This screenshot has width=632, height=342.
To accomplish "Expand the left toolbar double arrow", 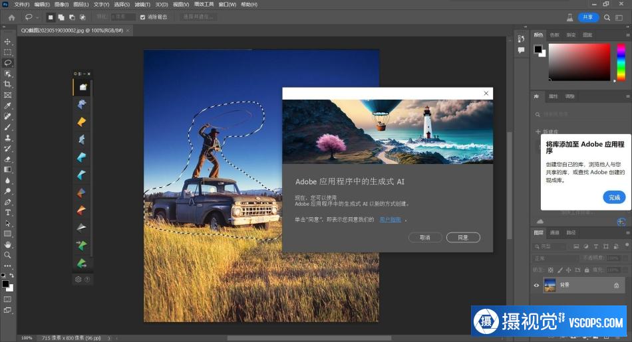I will (3, 27).
